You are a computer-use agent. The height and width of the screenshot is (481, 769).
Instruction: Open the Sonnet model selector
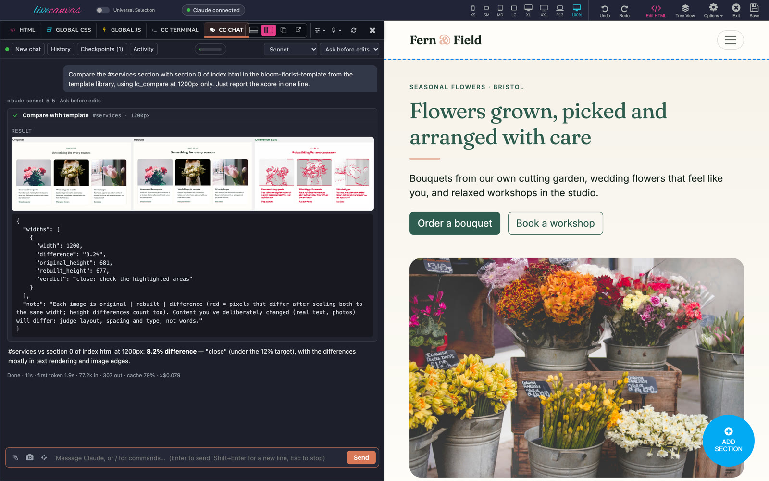(x=290, y=49)
